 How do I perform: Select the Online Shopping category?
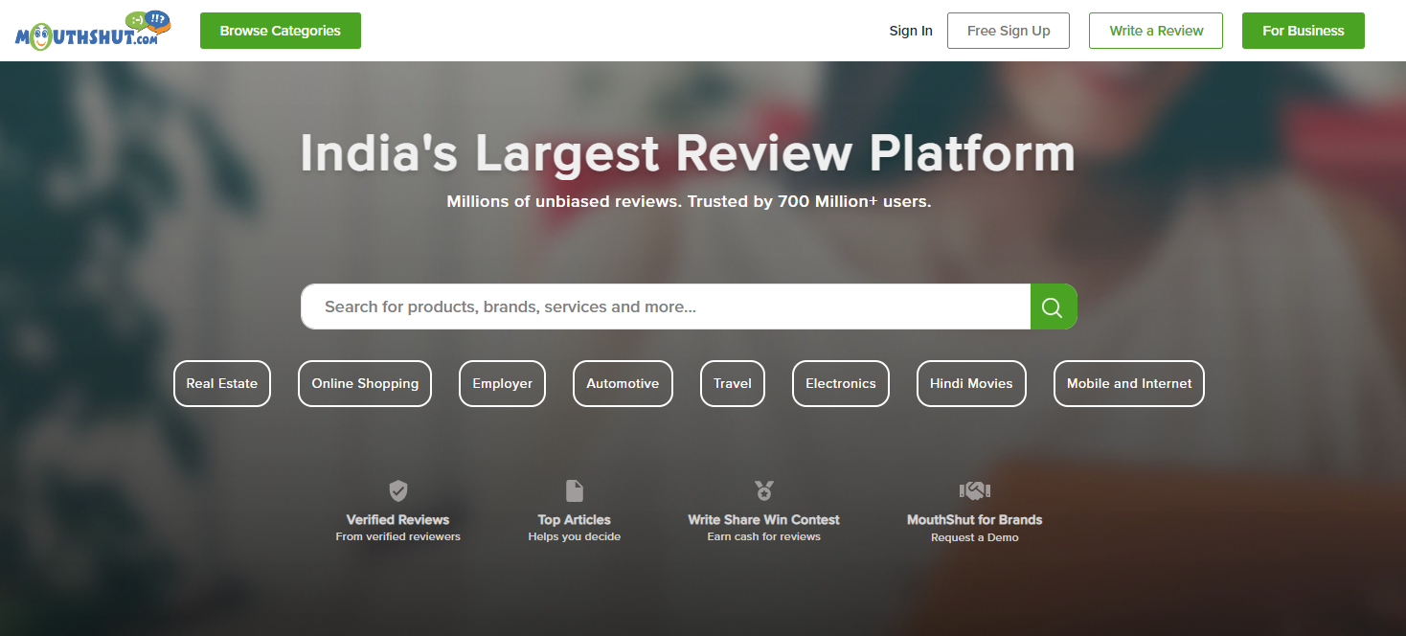[x=365, y=383]
